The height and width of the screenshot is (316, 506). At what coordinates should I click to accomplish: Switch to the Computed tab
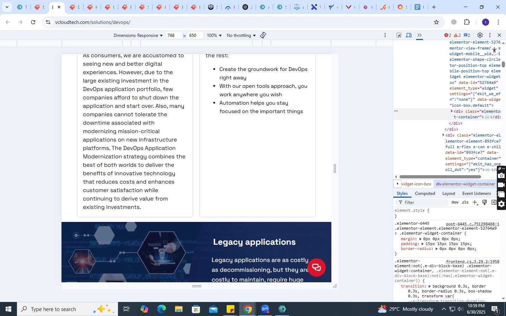click(x=425, y=193)
